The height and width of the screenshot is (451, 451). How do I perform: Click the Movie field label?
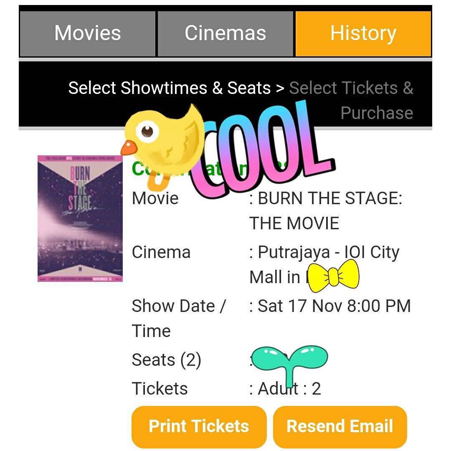(x=155, y=198)
